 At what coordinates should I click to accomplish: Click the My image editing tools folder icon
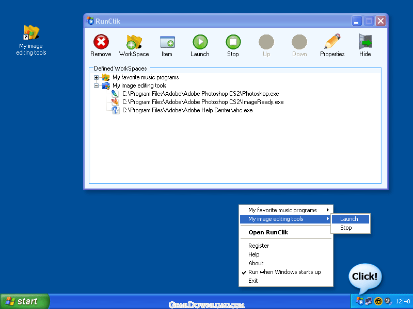106,85
